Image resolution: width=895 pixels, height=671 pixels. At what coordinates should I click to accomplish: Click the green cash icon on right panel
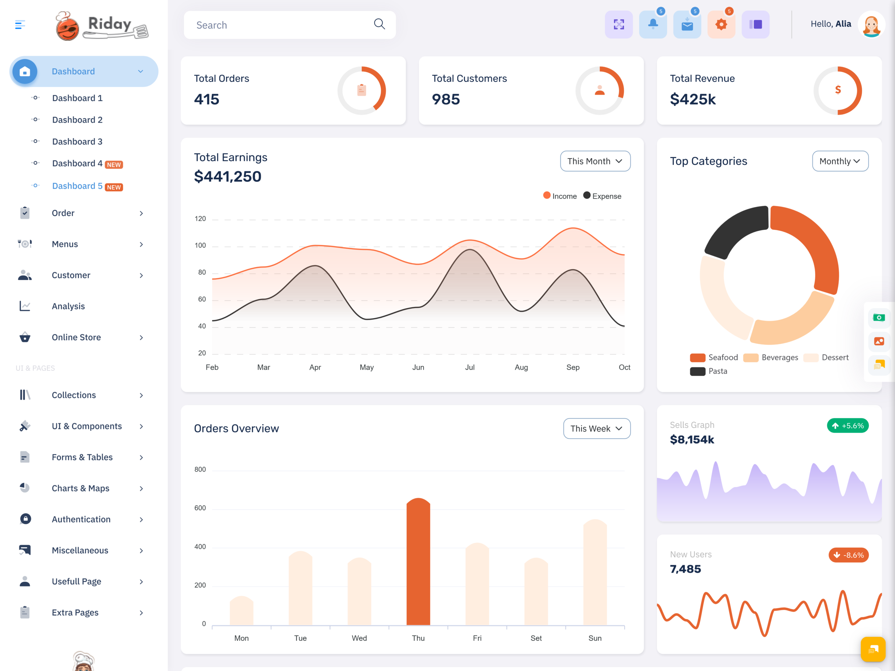point(879,317)
